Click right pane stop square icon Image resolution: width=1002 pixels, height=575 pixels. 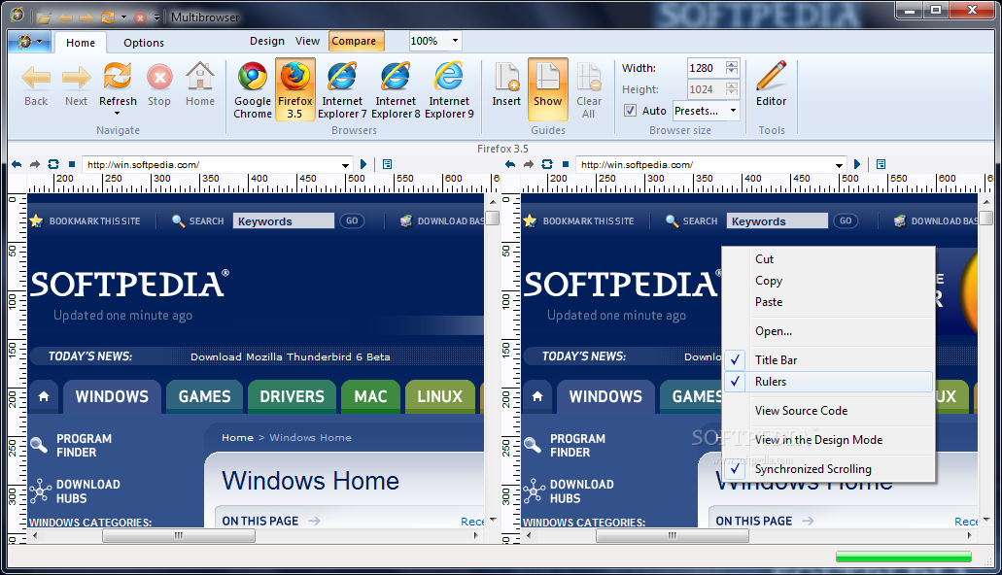tap(566, 164)
